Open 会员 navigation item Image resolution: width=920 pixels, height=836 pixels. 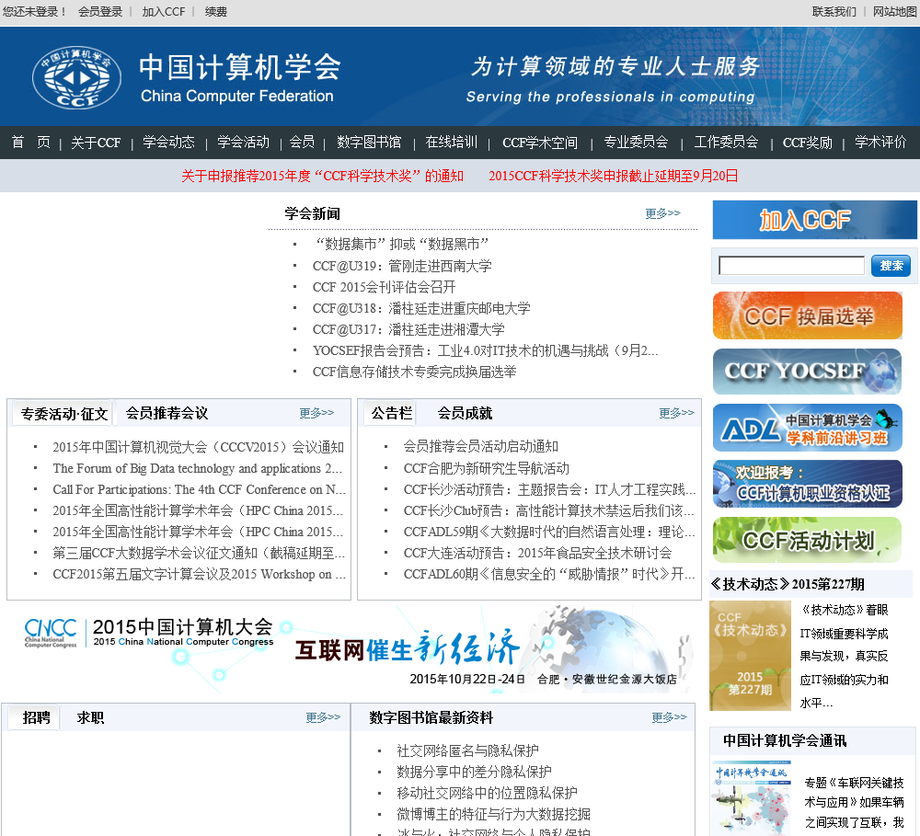[x=302, y=142]
